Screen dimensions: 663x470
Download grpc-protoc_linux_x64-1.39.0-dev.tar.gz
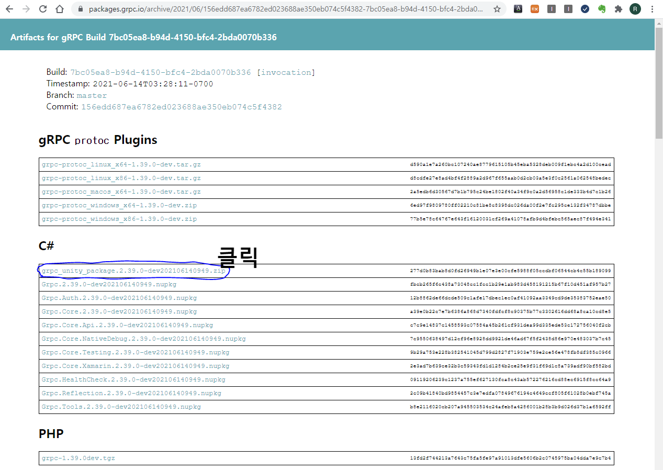click(x=121, y=164)
